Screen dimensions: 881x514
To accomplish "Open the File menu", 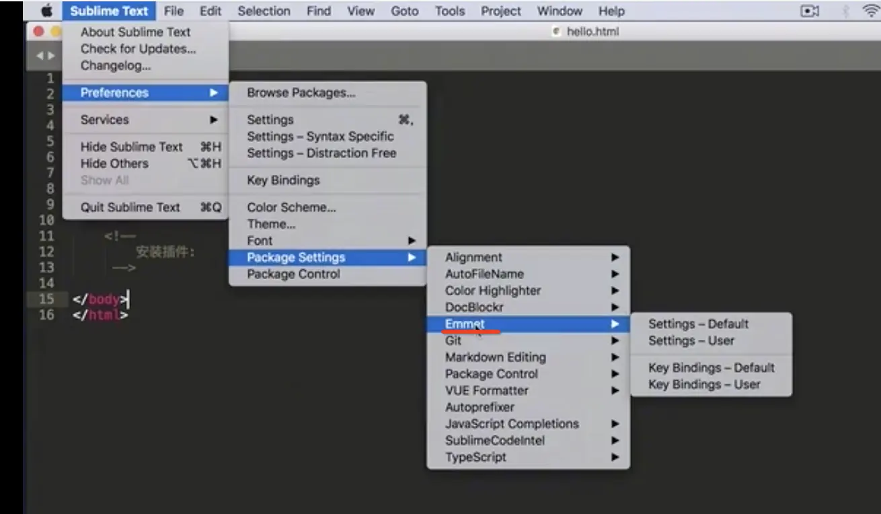I will pyautogui.click(x=174, y=11).
